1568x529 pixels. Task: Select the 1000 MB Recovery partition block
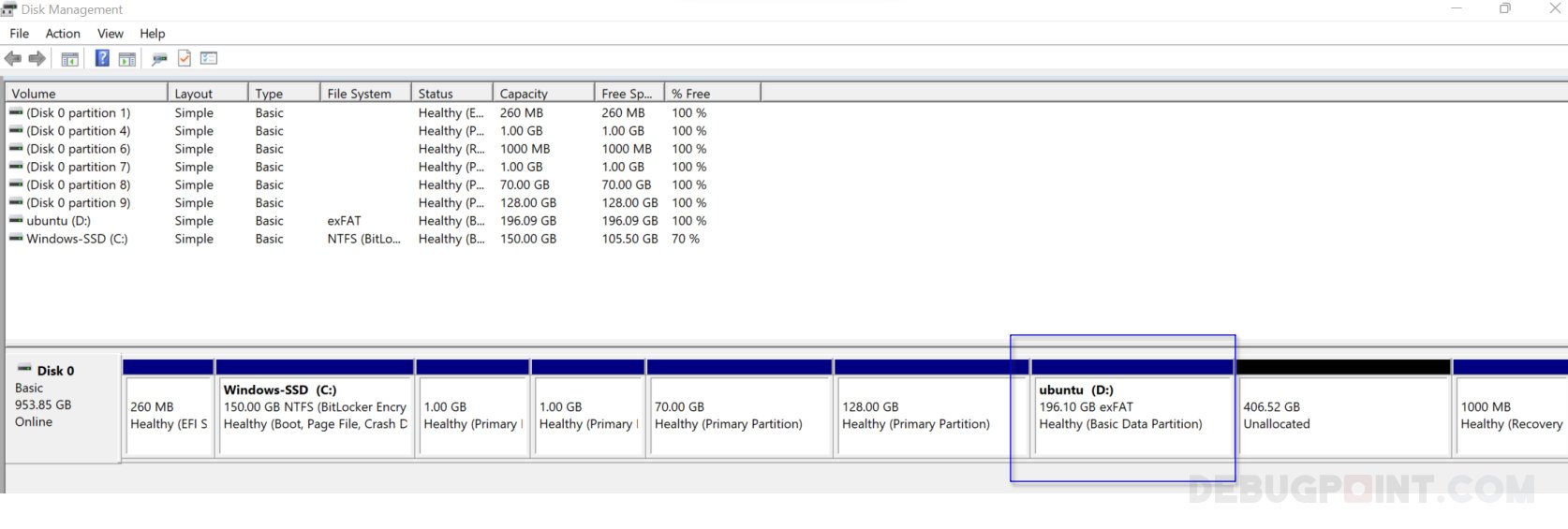pos(1510,416)
